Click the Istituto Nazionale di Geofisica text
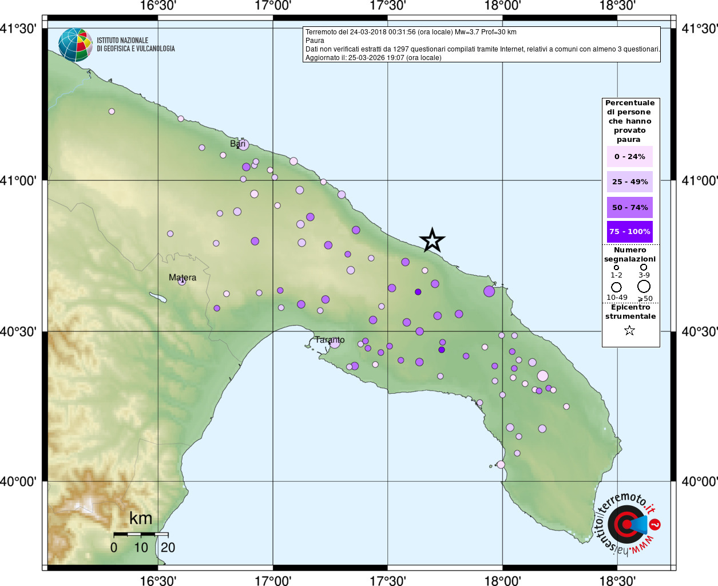 click(x=136, y=45)
